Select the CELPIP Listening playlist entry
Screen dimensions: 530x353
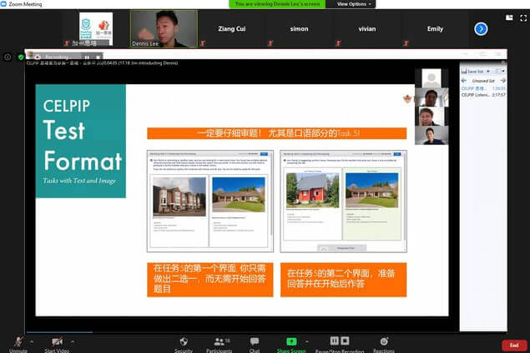[x=482, y=95]
